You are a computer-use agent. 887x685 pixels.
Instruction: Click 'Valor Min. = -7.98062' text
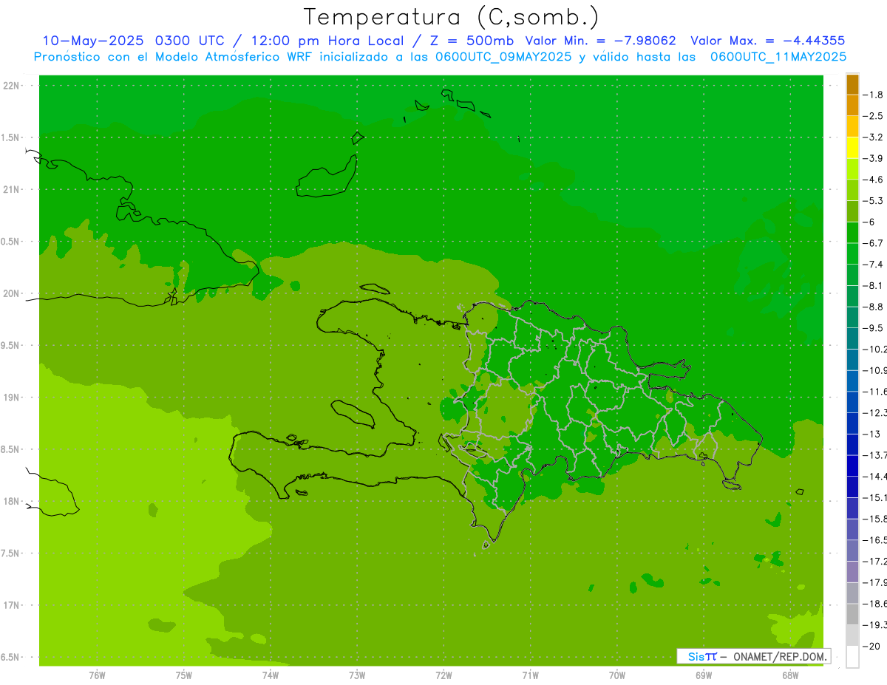pos(600,41)
